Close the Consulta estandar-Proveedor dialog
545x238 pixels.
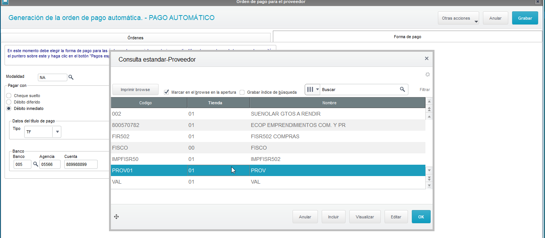coord(427,59)
